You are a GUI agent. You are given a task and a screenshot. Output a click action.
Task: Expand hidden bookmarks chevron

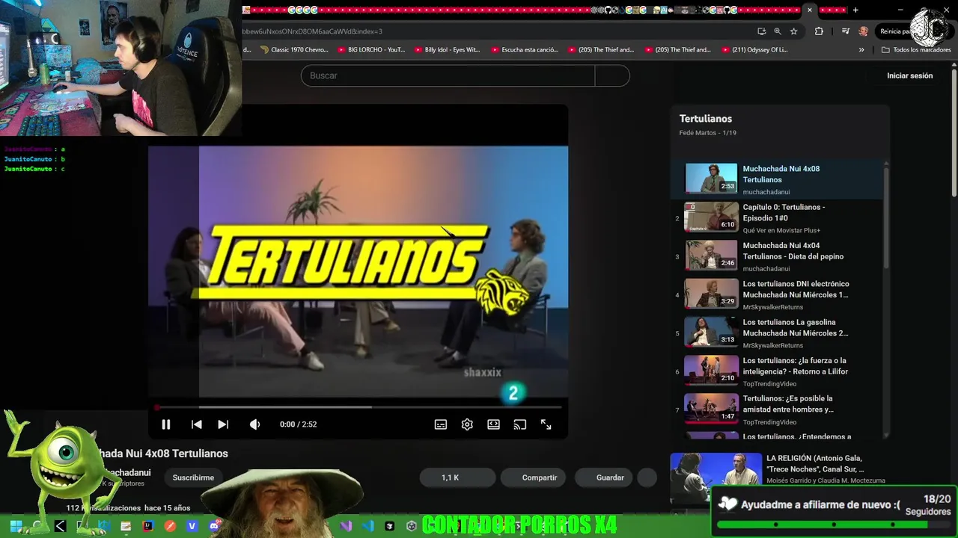point(861,50)
